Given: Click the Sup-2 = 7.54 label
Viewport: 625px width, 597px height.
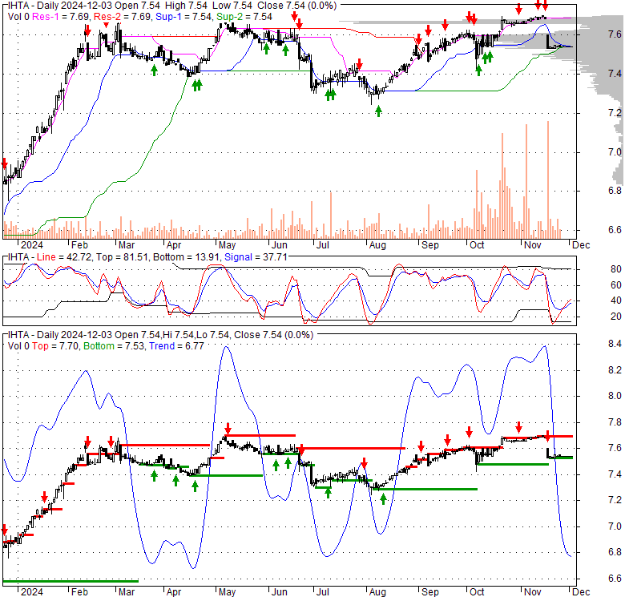Looking at the screenshot, I should 244,17.
